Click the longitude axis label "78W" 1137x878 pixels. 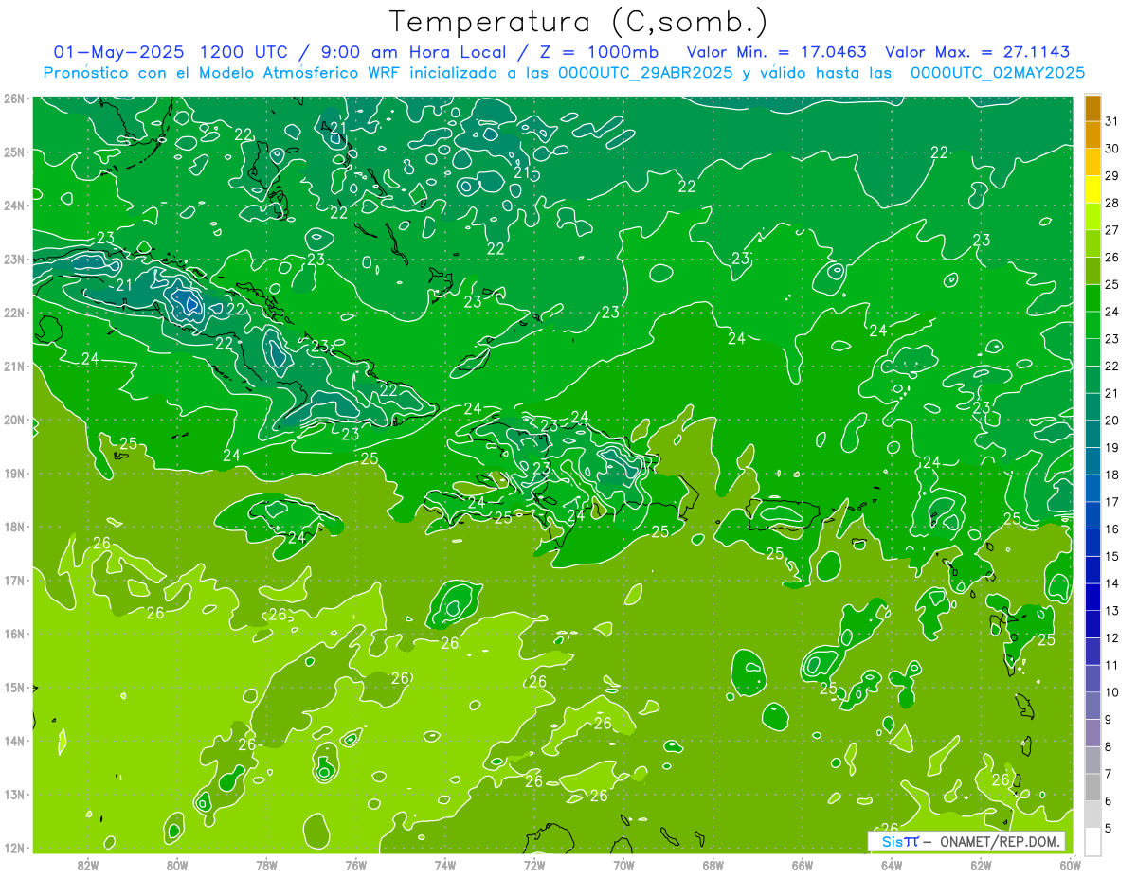click(x=266, y=865)
